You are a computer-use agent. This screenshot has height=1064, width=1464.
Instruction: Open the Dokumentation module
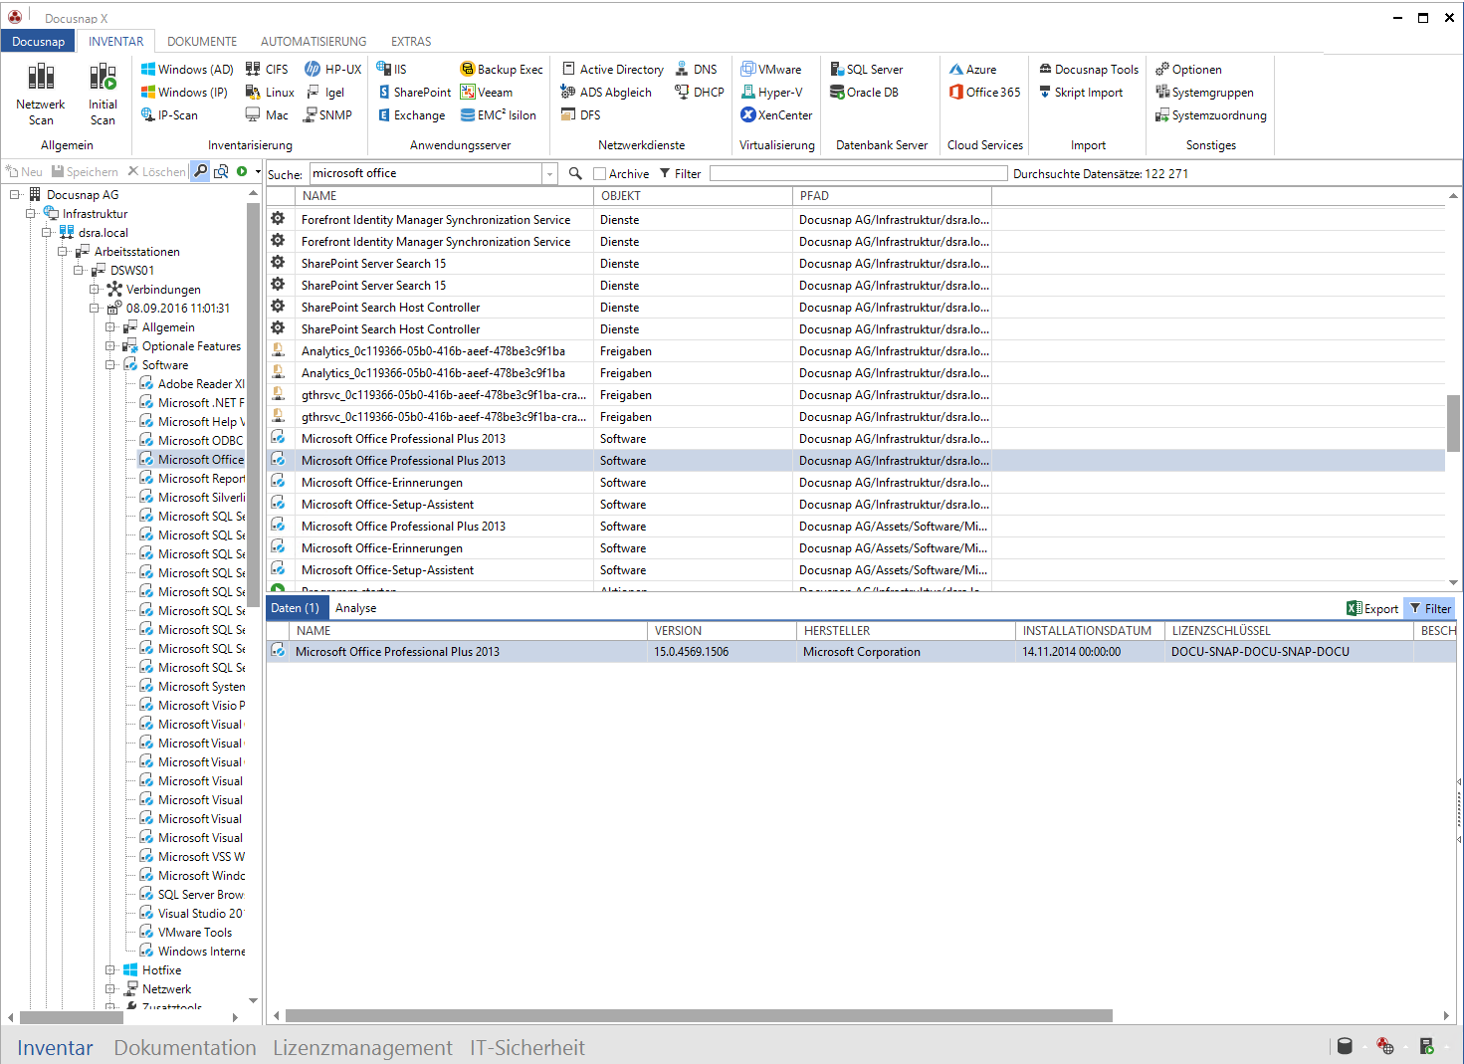point(185,1047)
